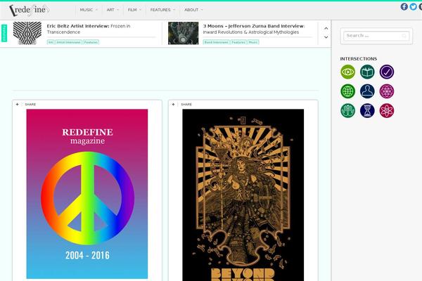Open the Facebook page icon
This screenshot has height=281, width=422.
[404, 7]
